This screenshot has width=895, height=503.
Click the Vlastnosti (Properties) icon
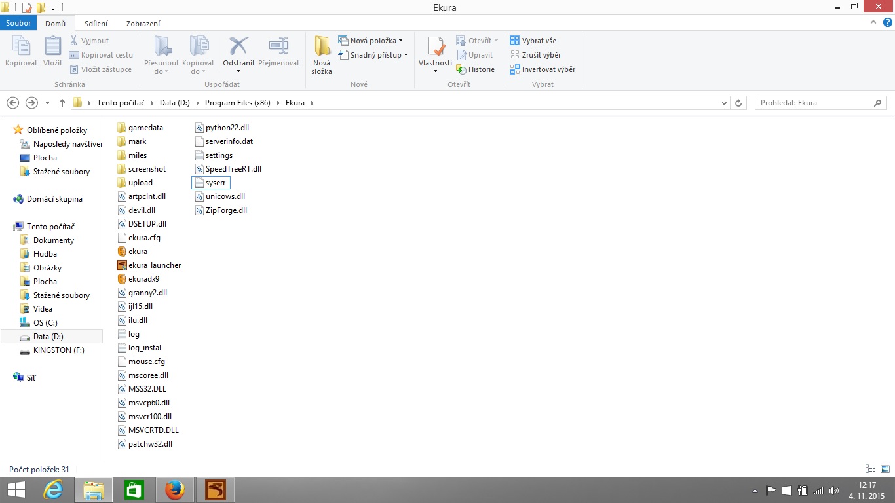(x=435, y=48)
